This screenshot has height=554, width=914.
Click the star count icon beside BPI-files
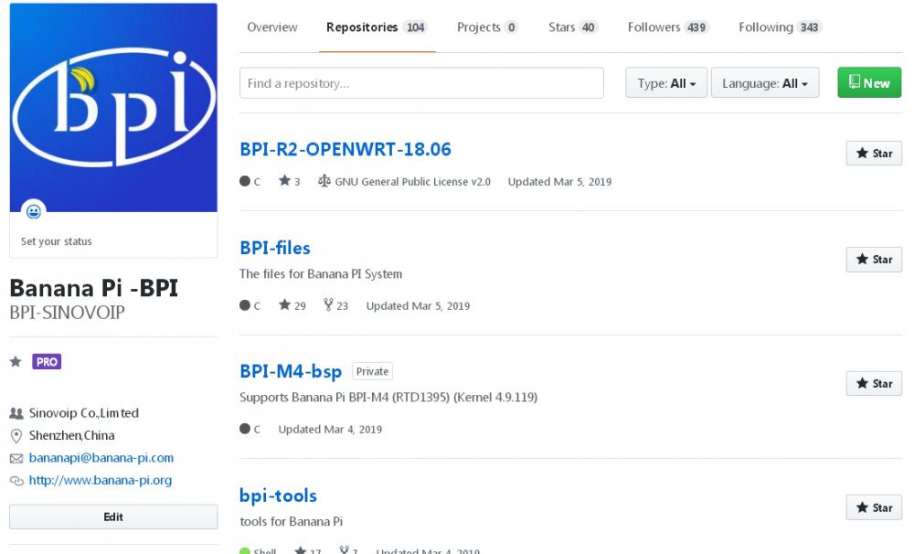click(283, 305)
